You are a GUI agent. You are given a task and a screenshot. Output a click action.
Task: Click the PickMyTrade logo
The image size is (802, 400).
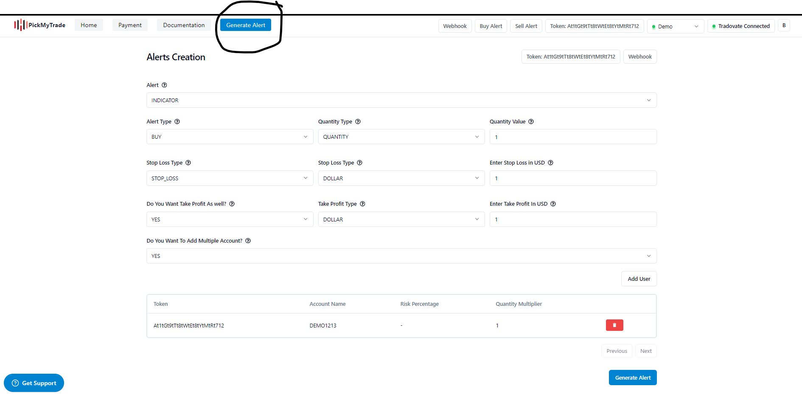40,25
